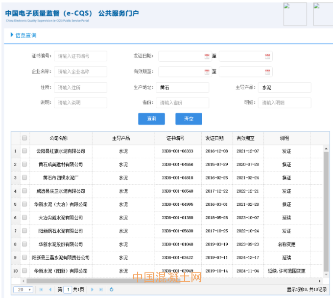Go to first page using pagination icon

pyautogui.click(x=41, y=290)
